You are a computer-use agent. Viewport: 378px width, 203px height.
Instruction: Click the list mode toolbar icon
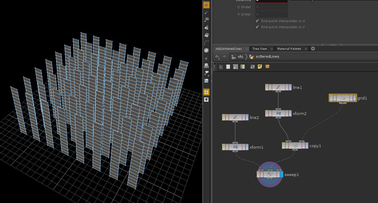(228, 67)
